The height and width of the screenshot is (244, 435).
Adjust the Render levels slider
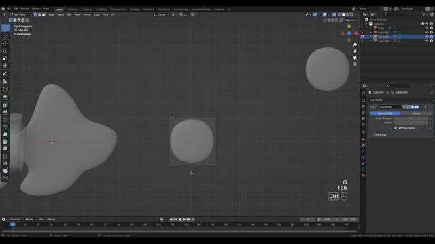(x=411, y=123)
